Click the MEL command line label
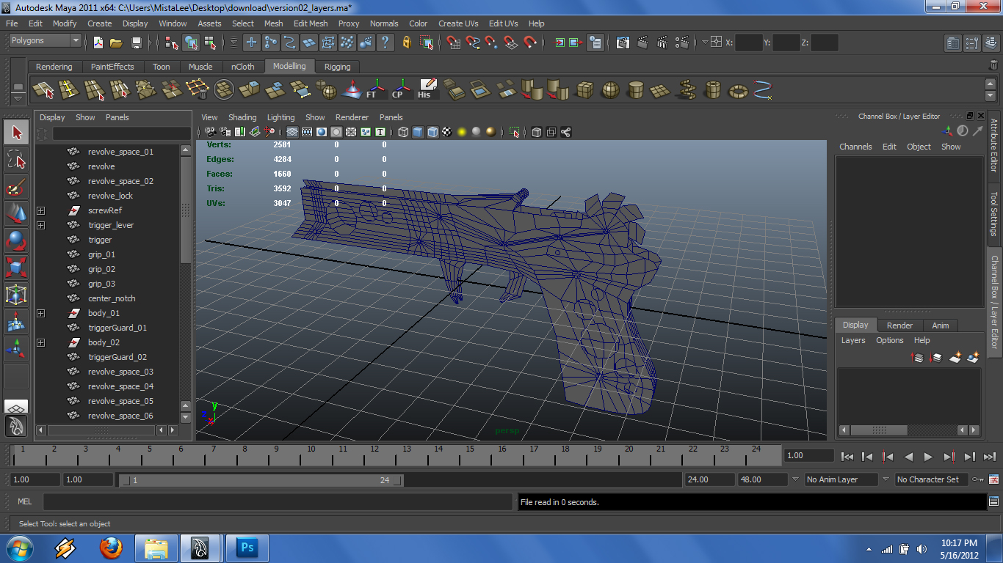 [x=25, y=502]
